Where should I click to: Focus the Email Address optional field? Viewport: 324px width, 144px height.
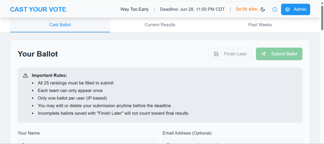click(x=233, y=141)
